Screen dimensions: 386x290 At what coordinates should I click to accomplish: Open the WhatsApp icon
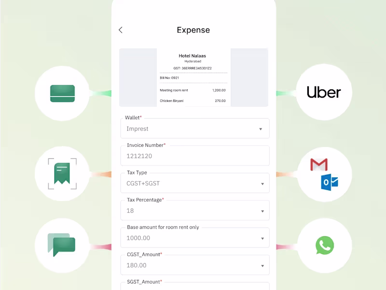(325, 245)
